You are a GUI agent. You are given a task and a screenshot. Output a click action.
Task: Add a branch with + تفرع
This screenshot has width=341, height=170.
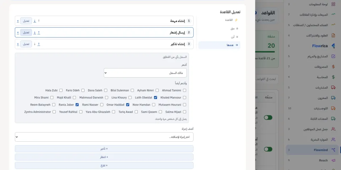104,165
